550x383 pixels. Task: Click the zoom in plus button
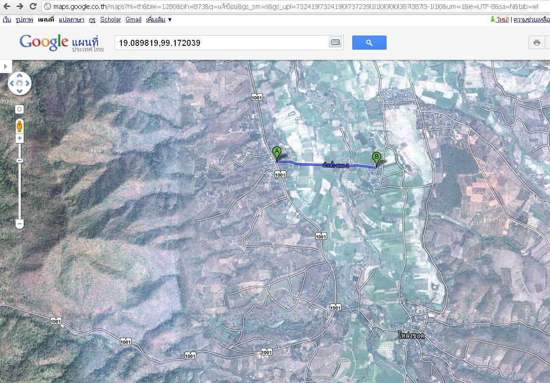(x=19, y=139)
